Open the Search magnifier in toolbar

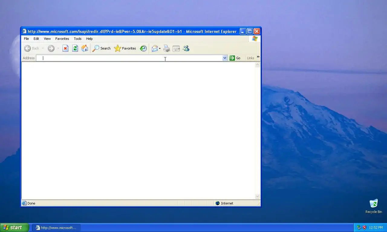pyautogui.click(x=102, y=48)
